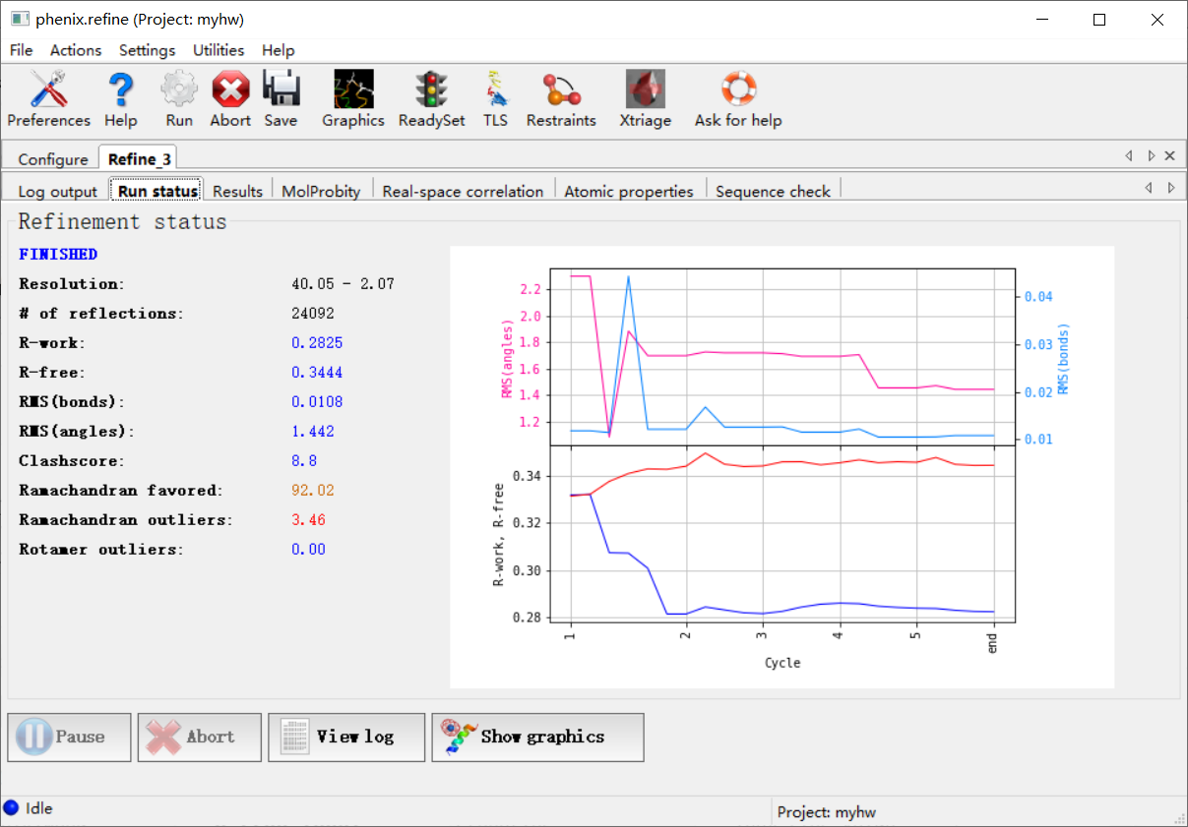Open the Settings menu
The height and width of the screenshot is (827, 1188).
point(147,50)
